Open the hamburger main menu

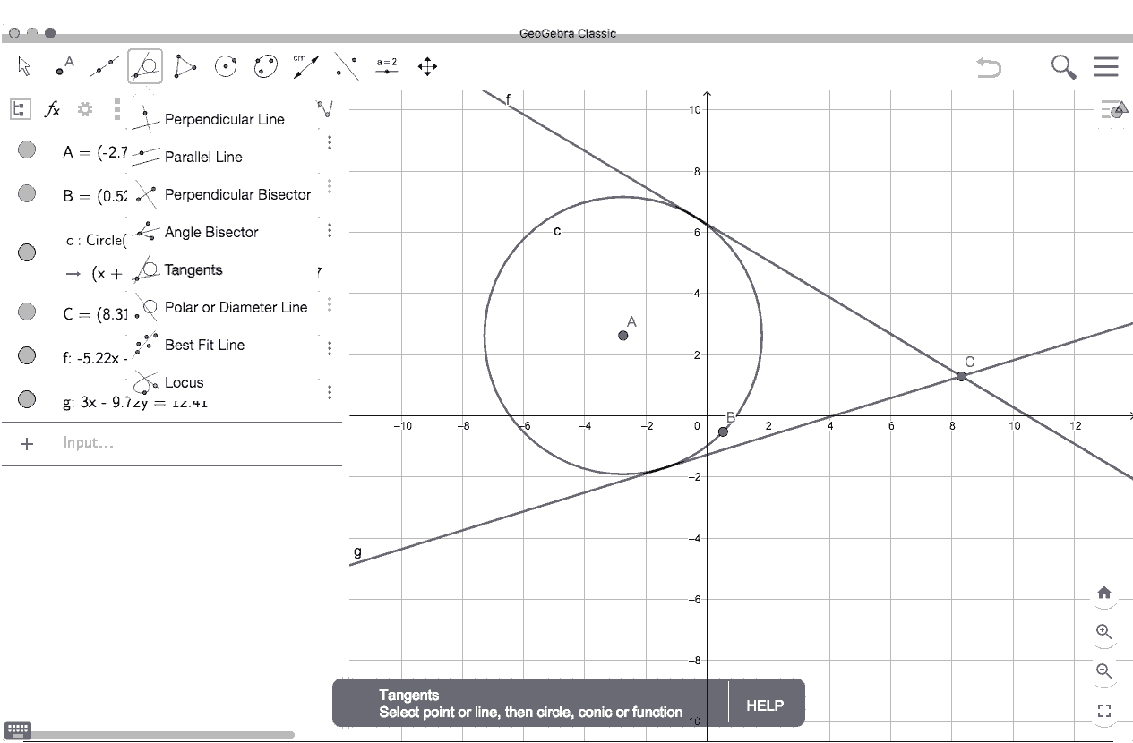(1105, 66)
